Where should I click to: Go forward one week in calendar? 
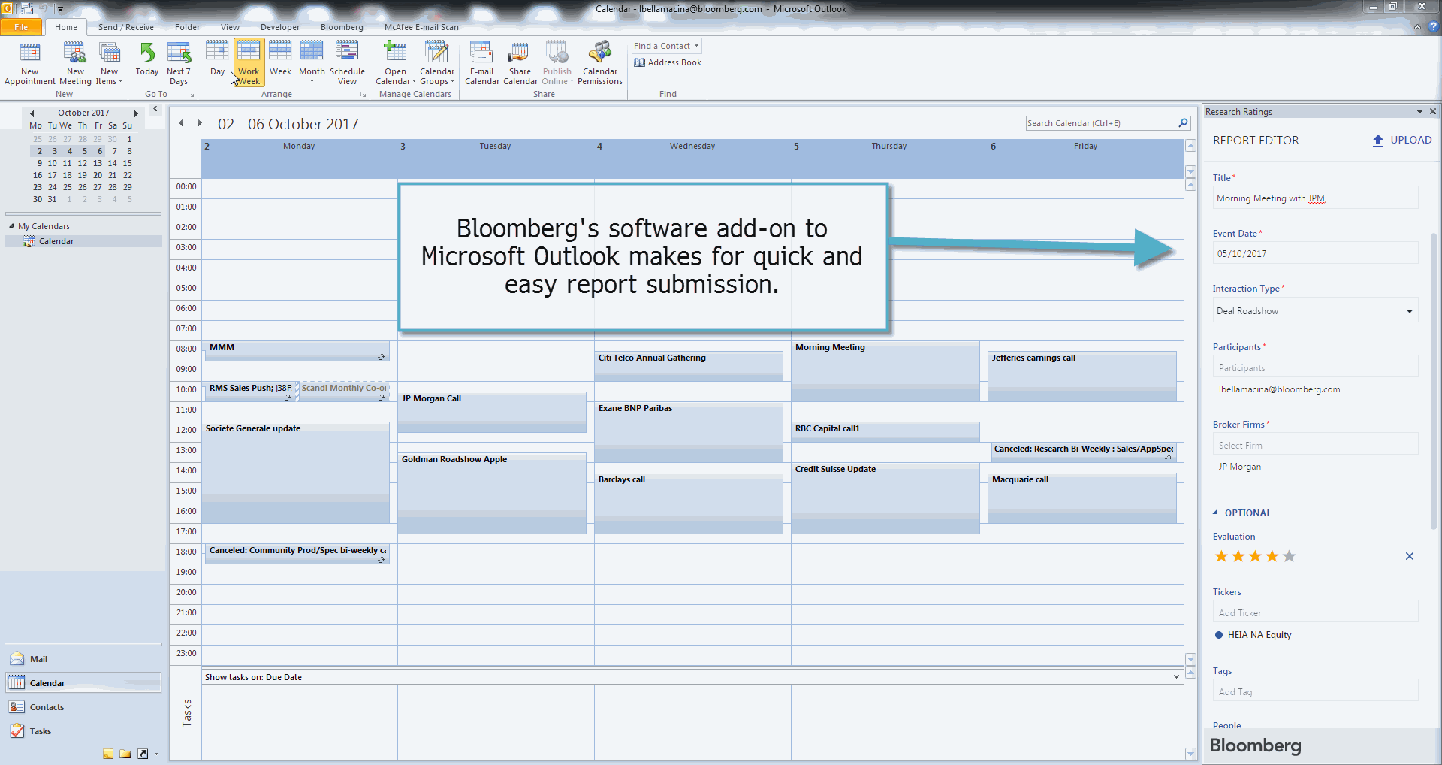click(199, 123)
